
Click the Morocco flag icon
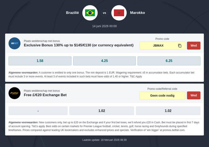pyautogui.click(x=119, y=13)
